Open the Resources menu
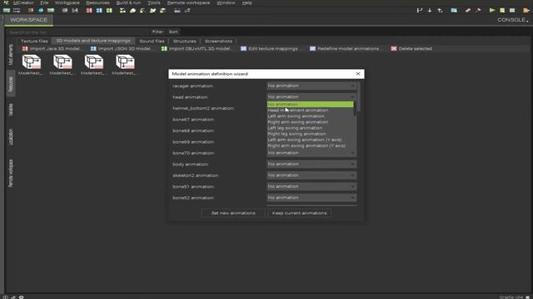This screenshot has height=299, width=533. click(x=98, y=2)
